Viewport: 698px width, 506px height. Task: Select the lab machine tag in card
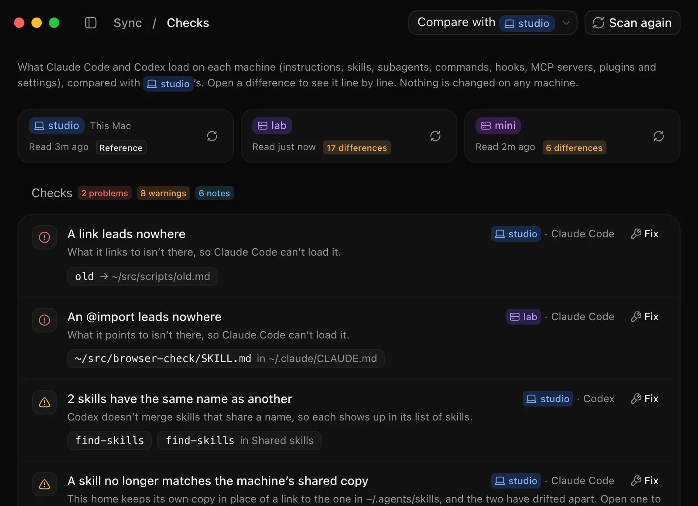272,126
